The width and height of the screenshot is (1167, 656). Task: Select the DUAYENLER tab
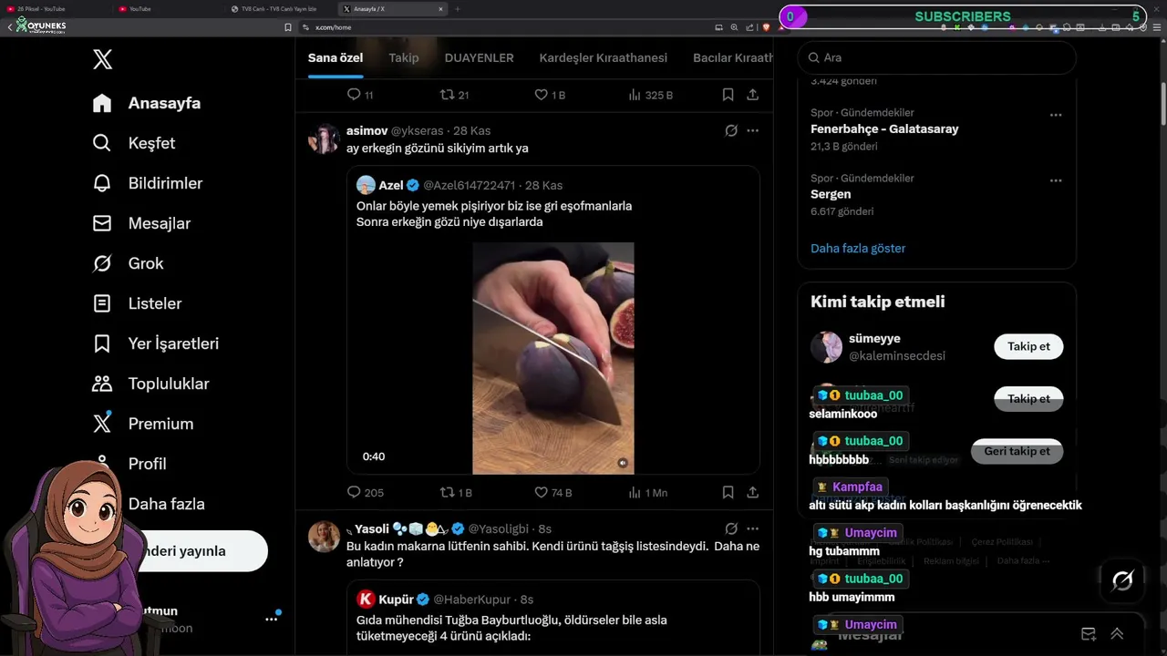click(479, 57)
